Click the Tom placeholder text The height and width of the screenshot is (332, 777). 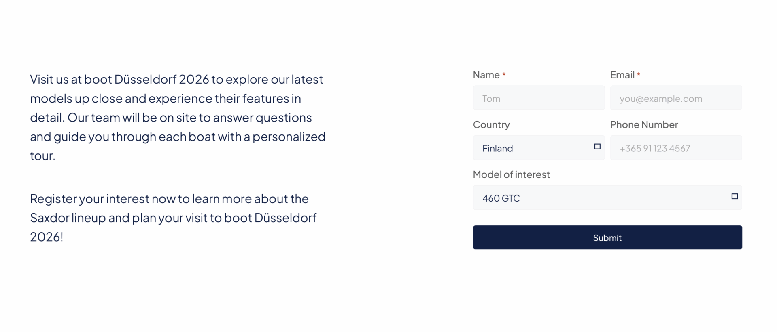[491, 99]
